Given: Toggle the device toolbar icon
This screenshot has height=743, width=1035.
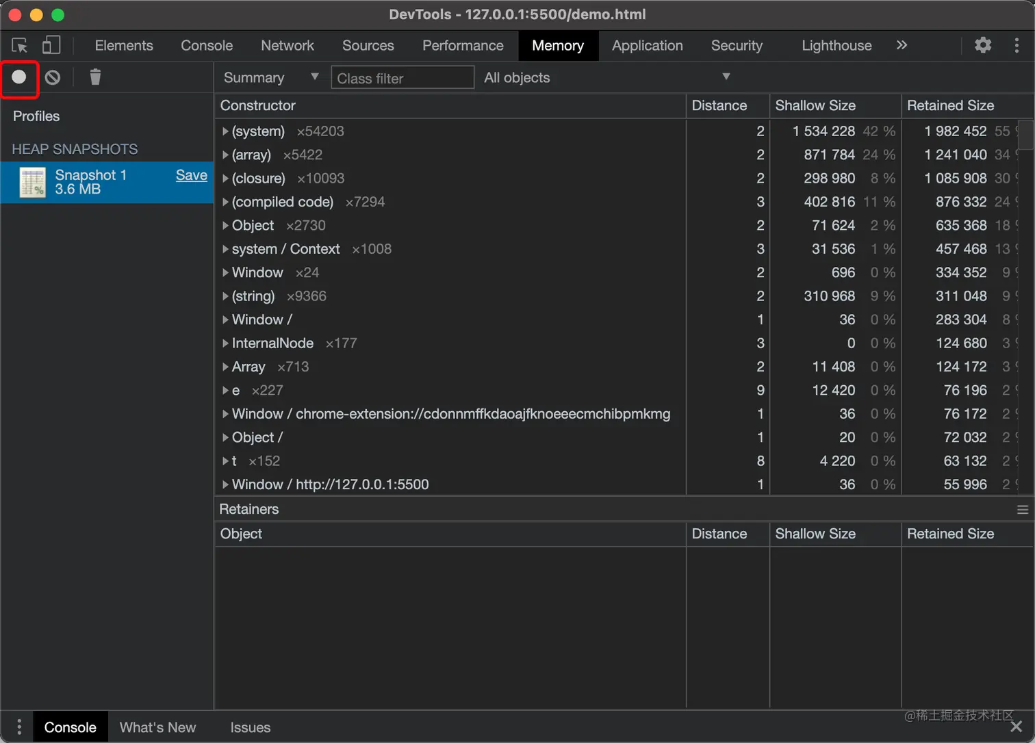Looking at the screenshot, I should click(51, 45).
